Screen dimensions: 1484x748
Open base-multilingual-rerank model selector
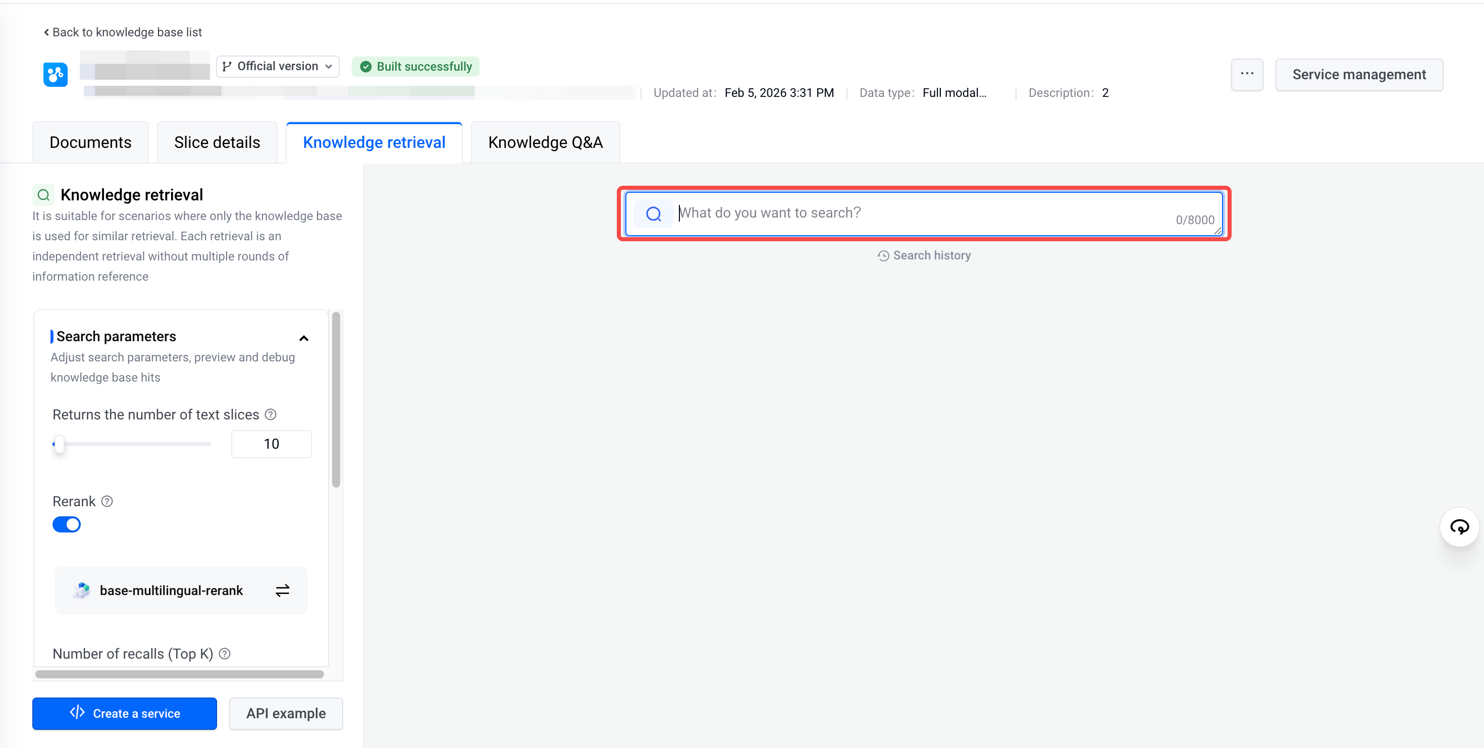pyautogui.click(x=172, y=590)
